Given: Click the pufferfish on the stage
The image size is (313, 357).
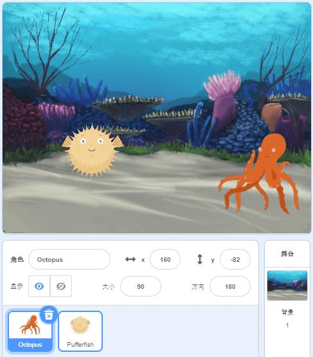Looking at the screenshot, I should tap(93, 151).
